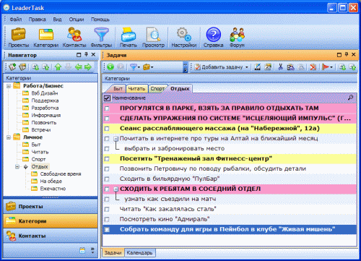Open the Вид menu
The height and width of the screenshot is (261, 361).
[57, 20]
